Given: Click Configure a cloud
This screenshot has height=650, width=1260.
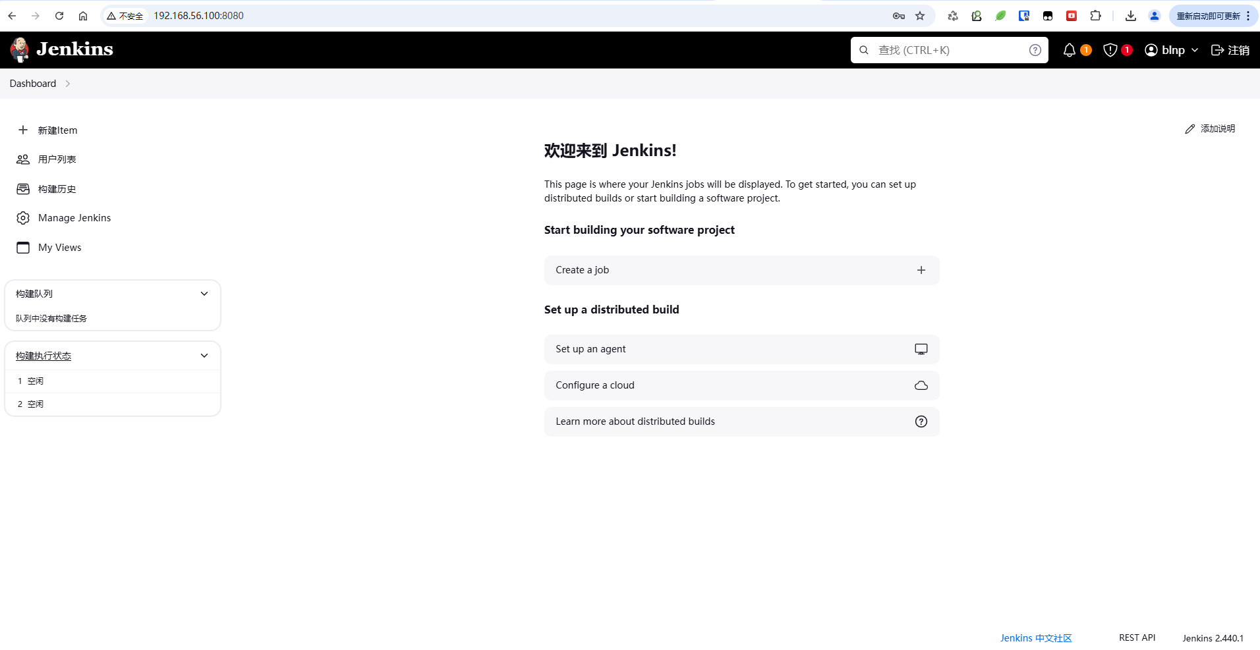Looking at the screenshot, I should [x=741, y=385].
